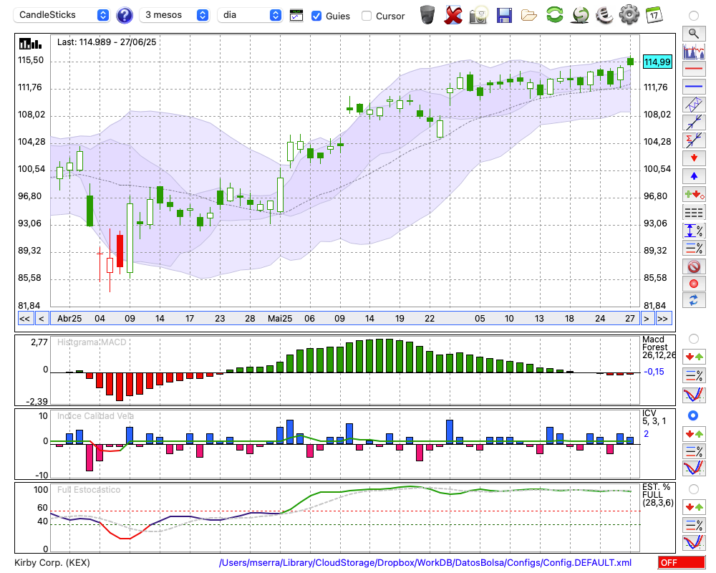The width and height of the screenshot is (716, 573).
Task: Click the mini price chart overview icon
Action: pyautogui.click(x=694, y=51)
